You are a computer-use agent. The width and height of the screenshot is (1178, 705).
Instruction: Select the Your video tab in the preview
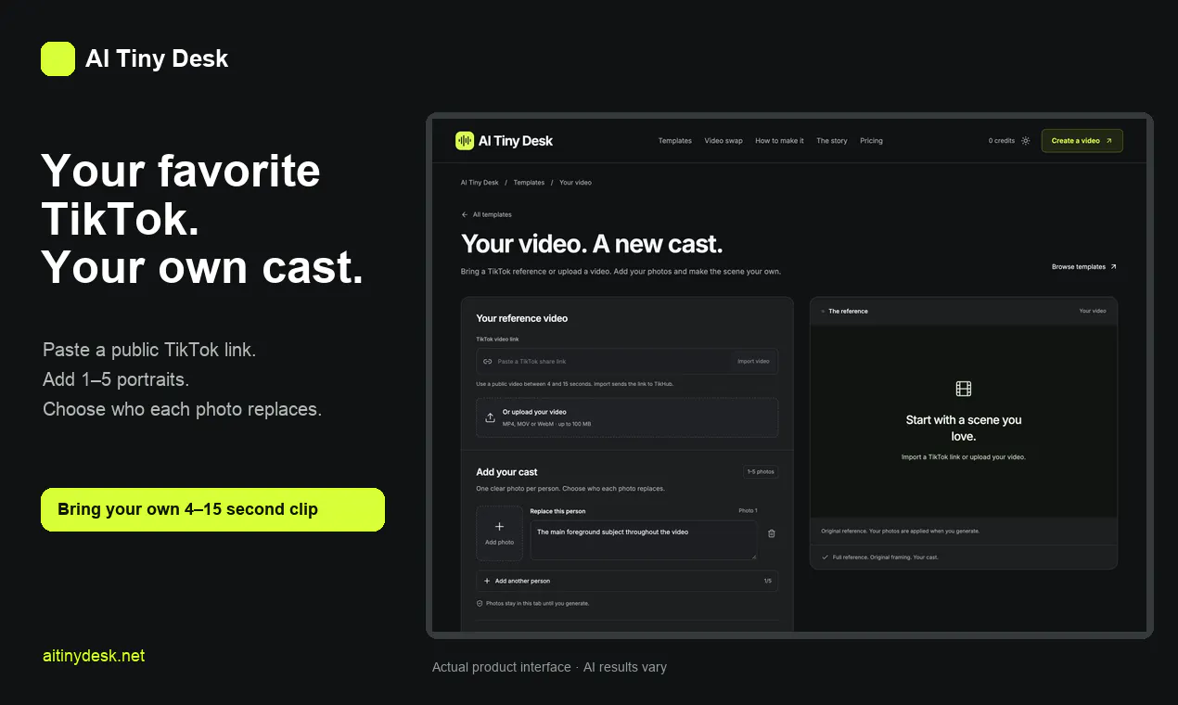[1093, 311]
